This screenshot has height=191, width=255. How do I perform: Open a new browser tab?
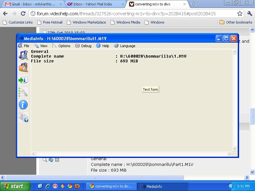click(x=193, y=4)
